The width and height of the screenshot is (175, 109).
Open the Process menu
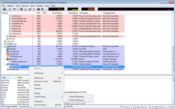click(25, 6)
